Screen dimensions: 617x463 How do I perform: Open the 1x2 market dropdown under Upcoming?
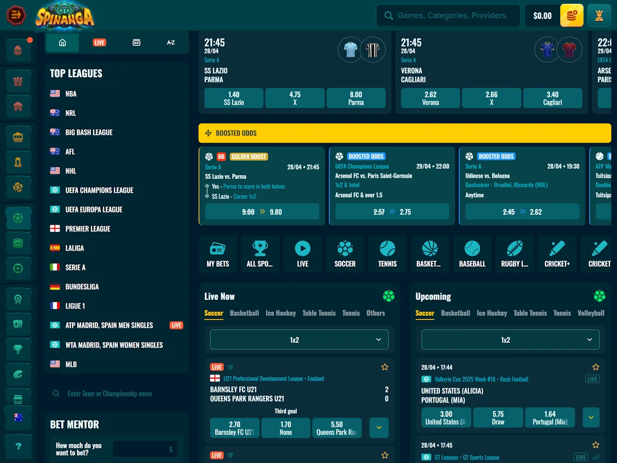510,340
